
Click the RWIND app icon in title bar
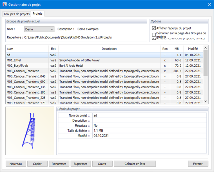tap(5, 5)
